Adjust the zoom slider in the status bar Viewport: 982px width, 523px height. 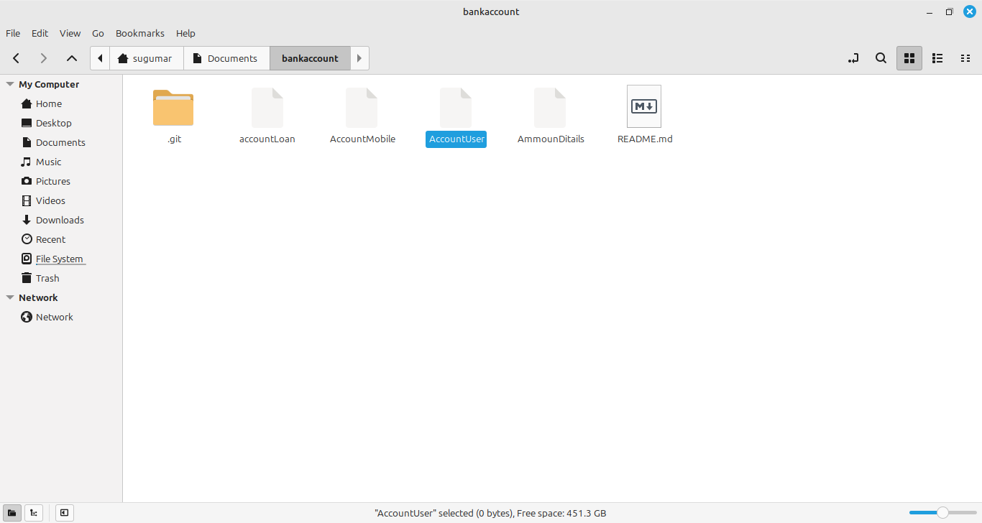[x=942, y=513]
